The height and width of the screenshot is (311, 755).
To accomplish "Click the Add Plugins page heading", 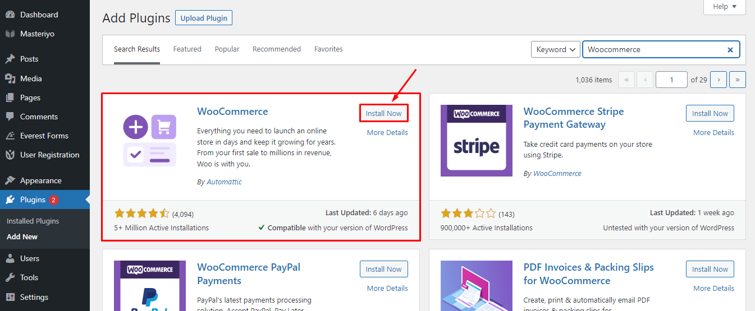I will [x=136, y=18].
